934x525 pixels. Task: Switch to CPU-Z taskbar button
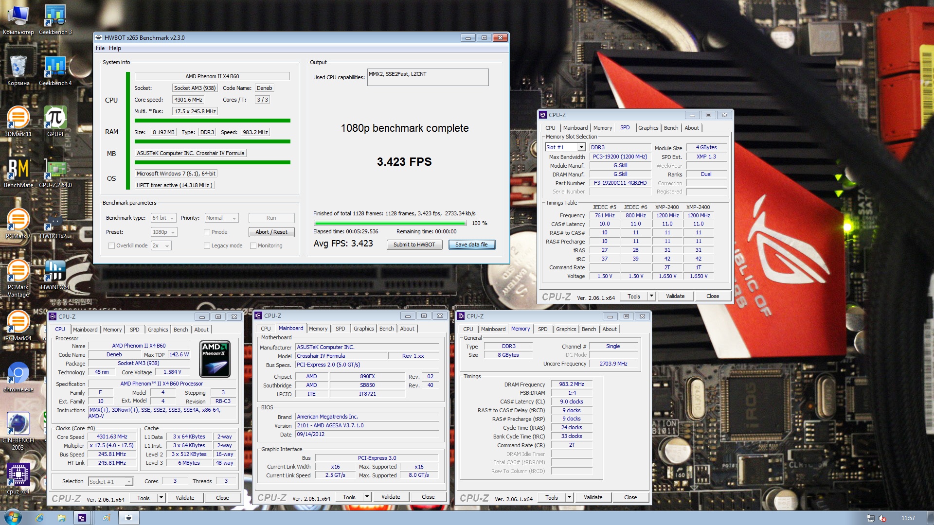pos(82,518)
